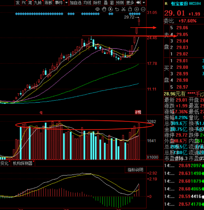Click the jump-to-end arrow toolbar icon
Screen dimensions: 204x210
tap(138, 3)
